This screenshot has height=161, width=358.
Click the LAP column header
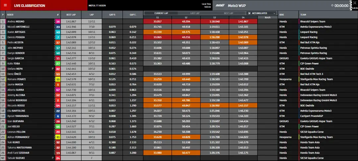point(91,15)
